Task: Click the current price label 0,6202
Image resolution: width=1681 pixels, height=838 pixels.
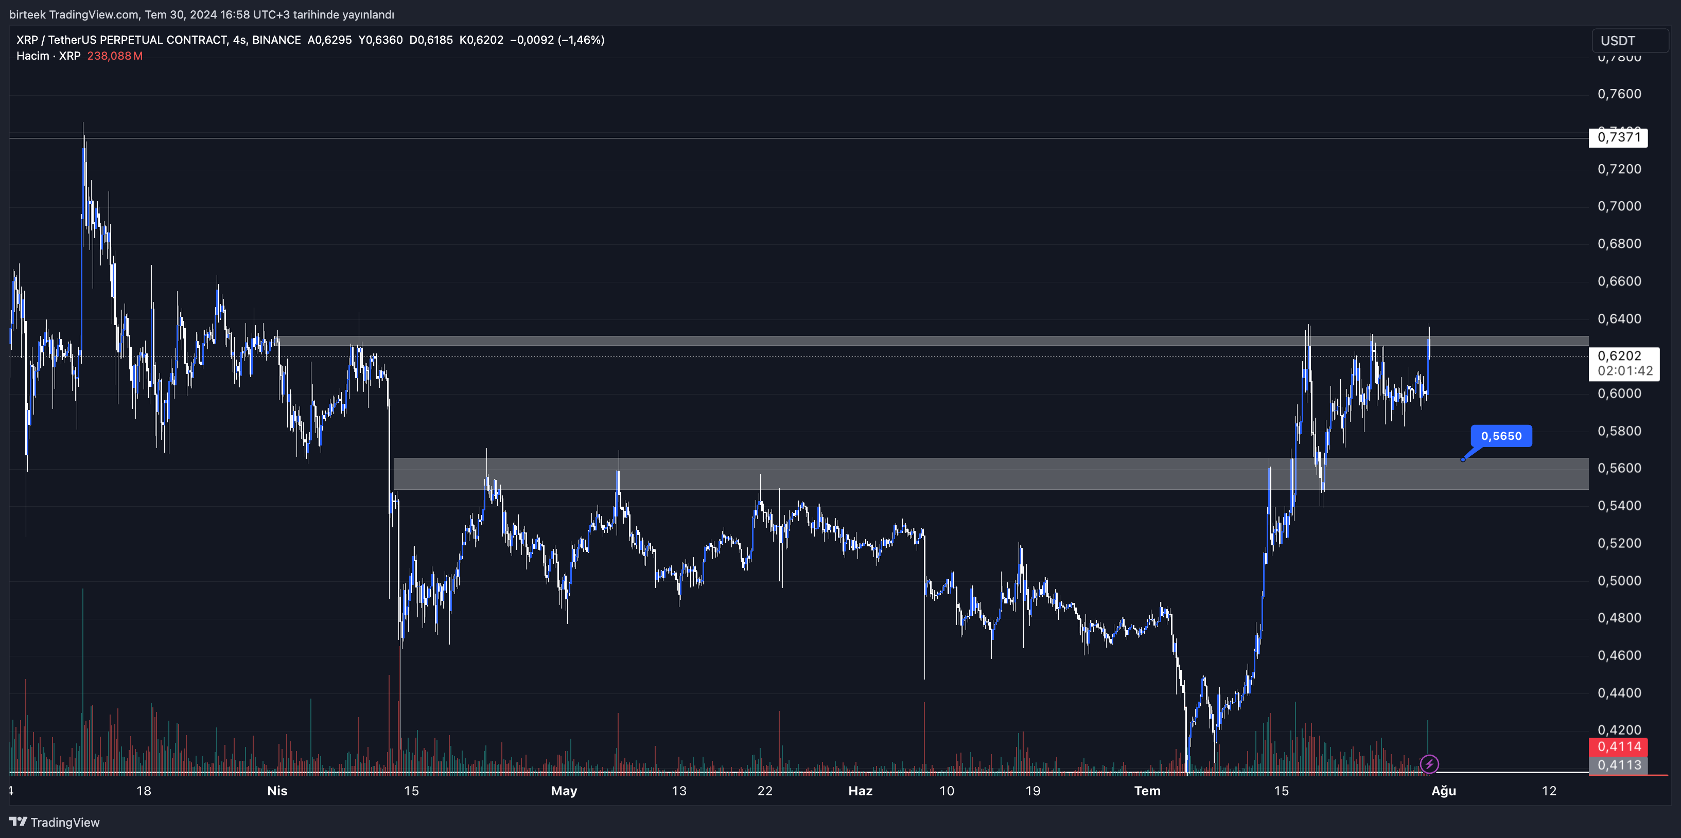Action: [1623, 363]
